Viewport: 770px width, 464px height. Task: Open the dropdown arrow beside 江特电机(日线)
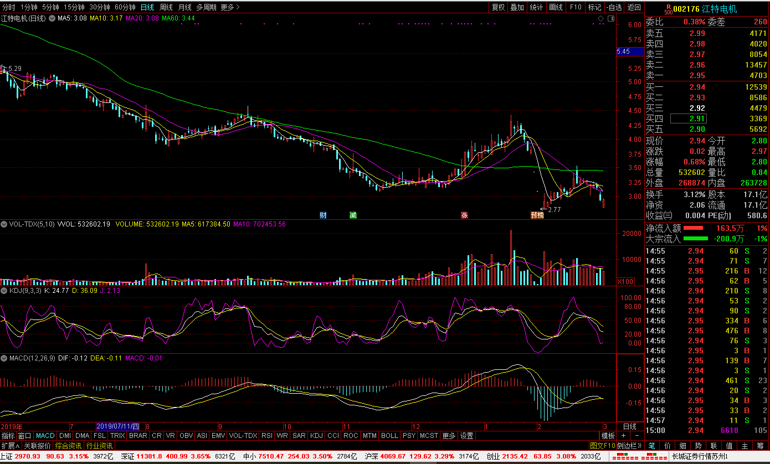(52, 18)
